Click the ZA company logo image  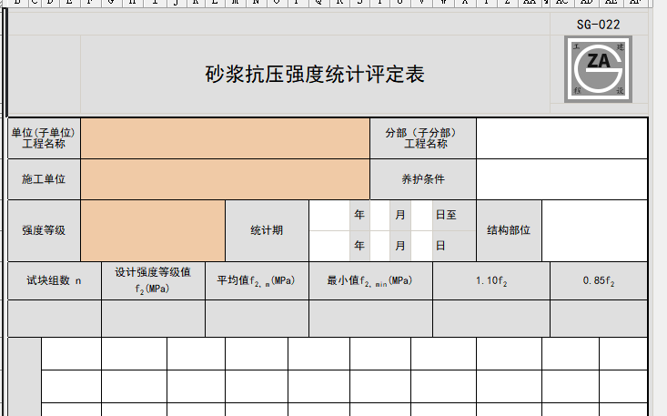[598, 69]
